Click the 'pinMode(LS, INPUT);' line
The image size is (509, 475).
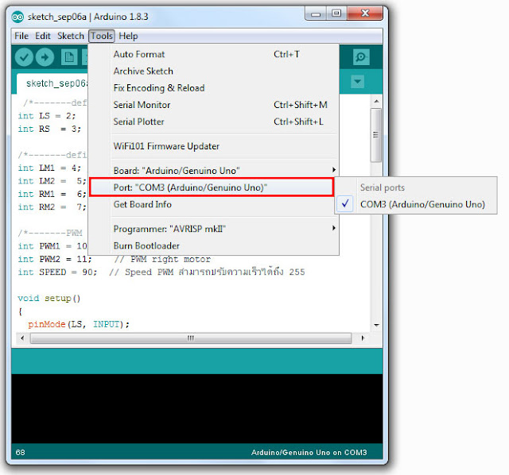[79, 324]
